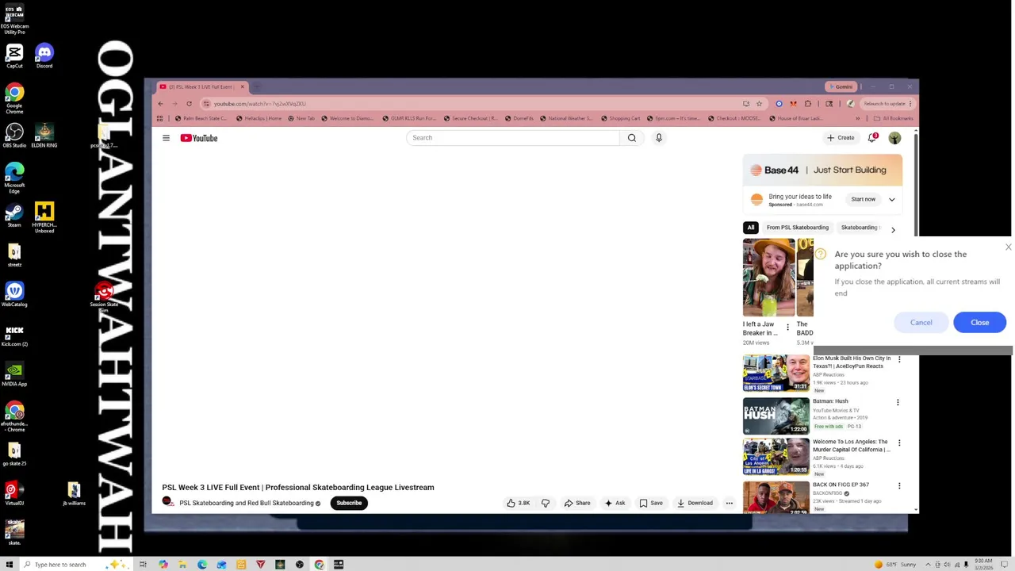The image size is (1015, 571).
Task: Open the Batman: Hush video thumbnail
Action: (776, 416)
